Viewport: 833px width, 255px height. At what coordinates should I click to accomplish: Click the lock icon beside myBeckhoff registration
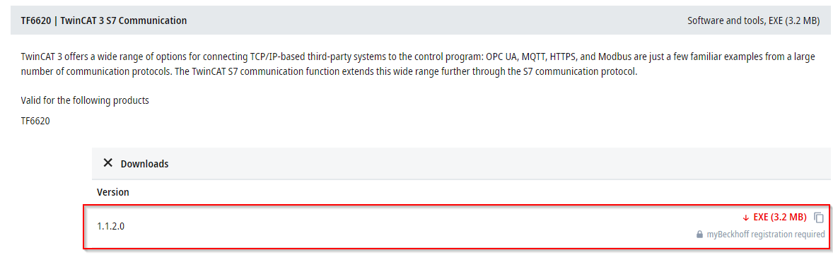(699, 235)
